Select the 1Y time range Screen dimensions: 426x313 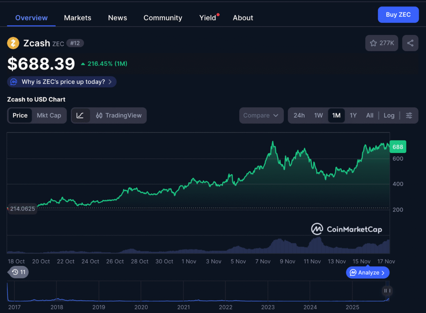click(353, 115)
